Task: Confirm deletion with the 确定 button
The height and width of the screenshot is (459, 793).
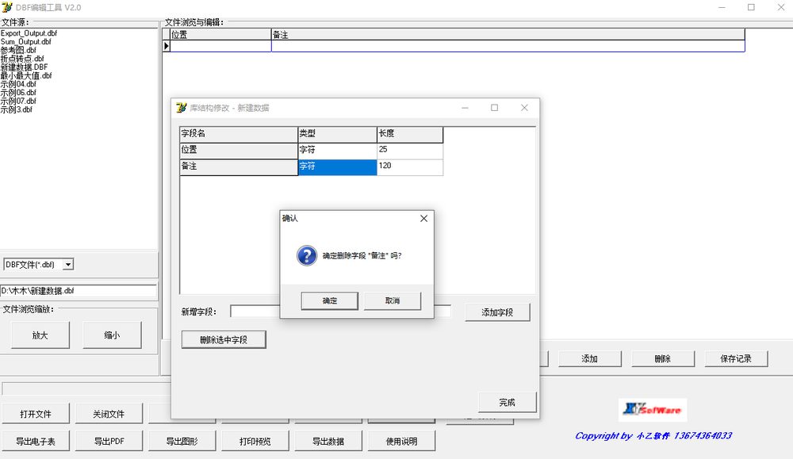Action: click(329, 300)
